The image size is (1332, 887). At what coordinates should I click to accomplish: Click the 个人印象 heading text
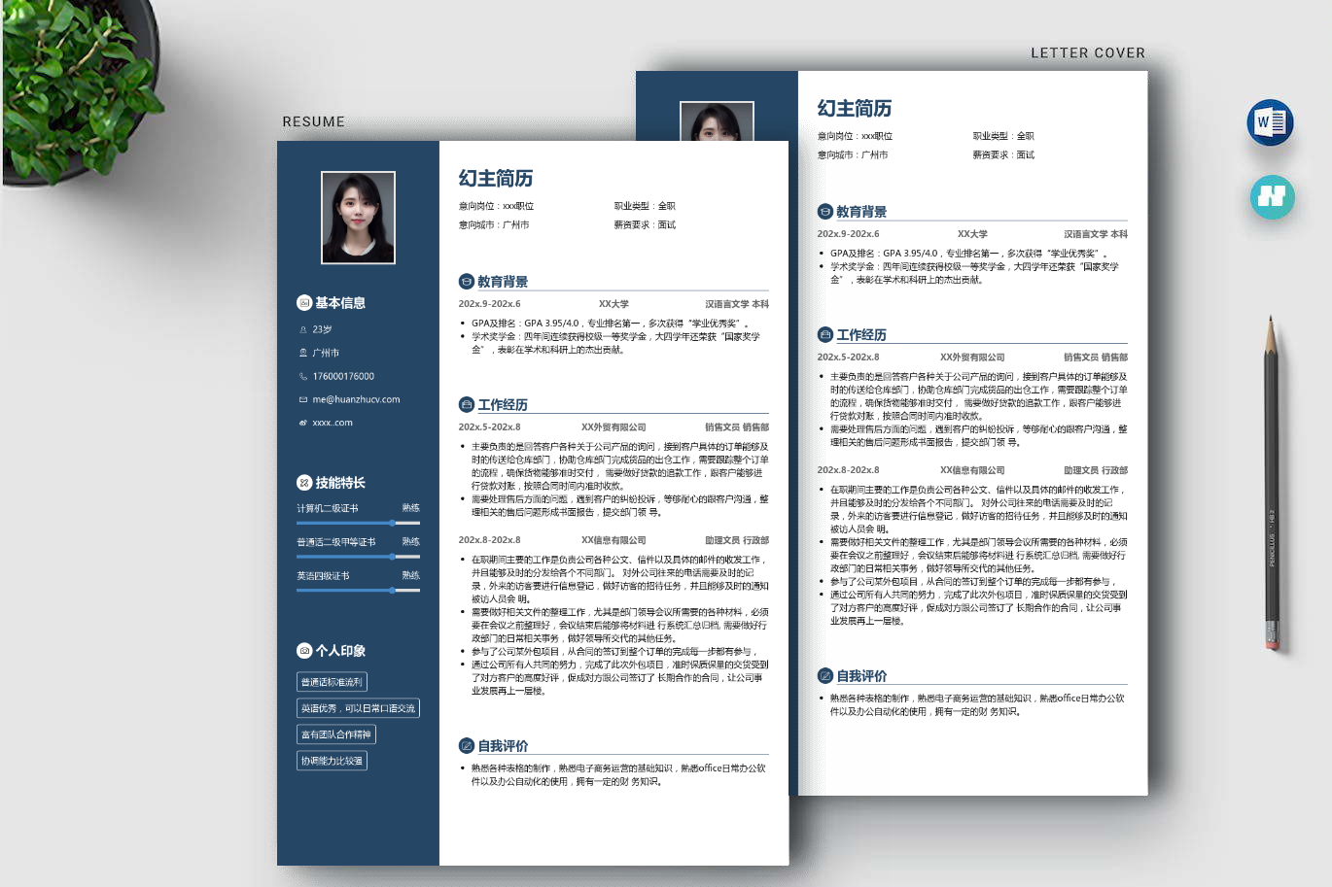[x=340, y=651]
